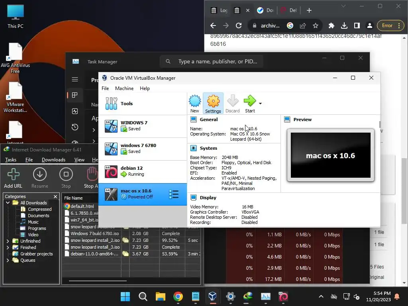Screen dimensions: 408x306
Task: Bookmark this page with the star icon
Action: [316, 25]
